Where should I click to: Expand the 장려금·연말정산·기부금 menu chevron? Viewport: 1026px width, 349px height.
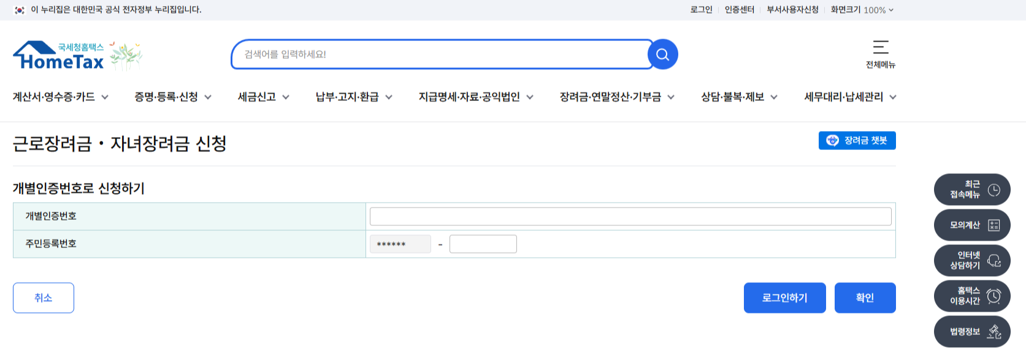click(x=671, y=97)
